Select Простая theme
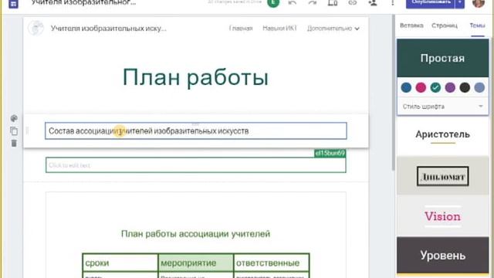 pyautogui.click(x=442, y=59)
